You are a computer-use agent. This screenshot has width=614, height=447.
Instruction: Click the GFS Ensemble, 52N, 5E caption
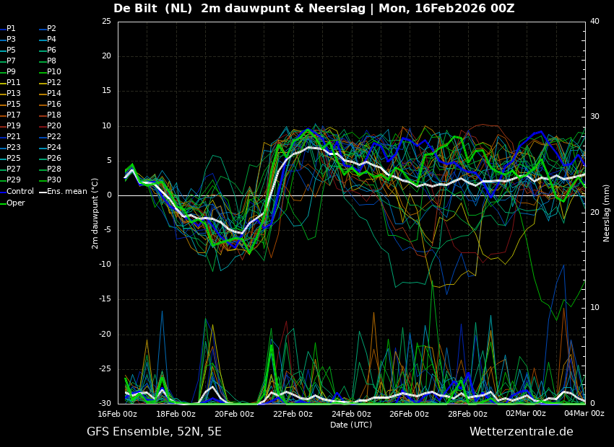pyautogui.click(x=154, y=432)
